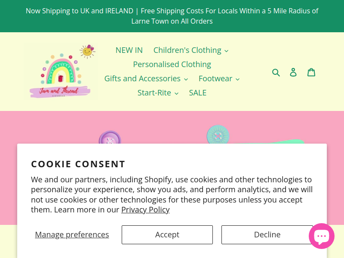
Task: Go to the NEW IN page
Action: point(129,50)
